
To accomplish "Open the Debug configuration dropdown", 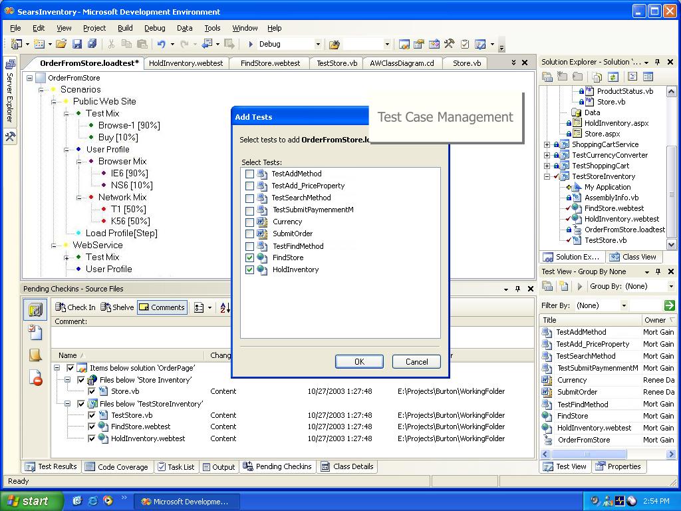I will (x=317, y=44).
